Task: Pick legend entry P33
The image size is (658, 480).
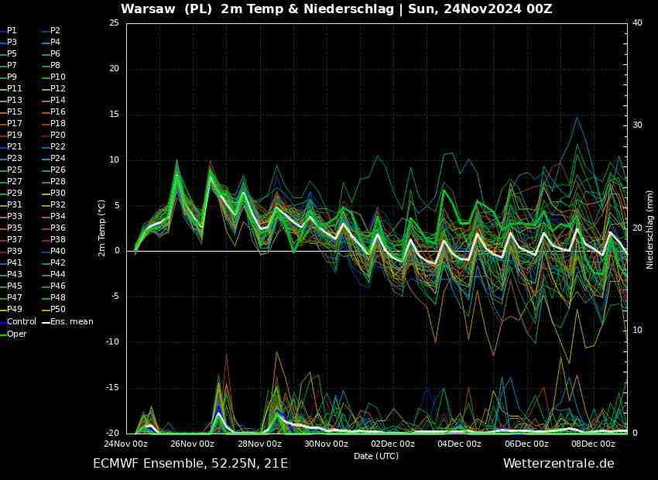Action: (x=11, y=216)
